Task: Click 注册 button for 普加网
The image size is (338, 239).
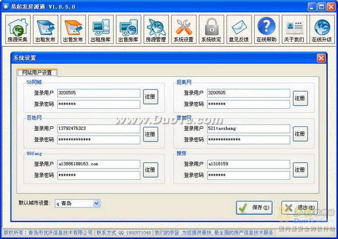Action: (x=300, y=134)
